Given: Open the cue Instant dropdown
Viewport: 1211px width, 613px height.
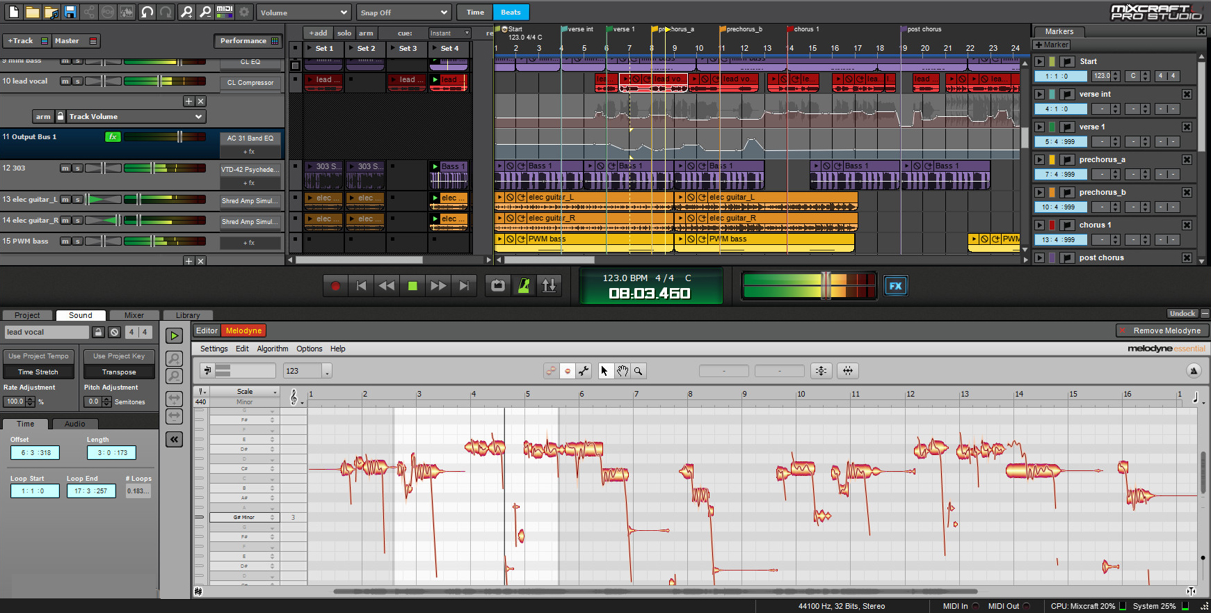Looking at the screenshot, I should pyautogui.click(x=449, y=33).
